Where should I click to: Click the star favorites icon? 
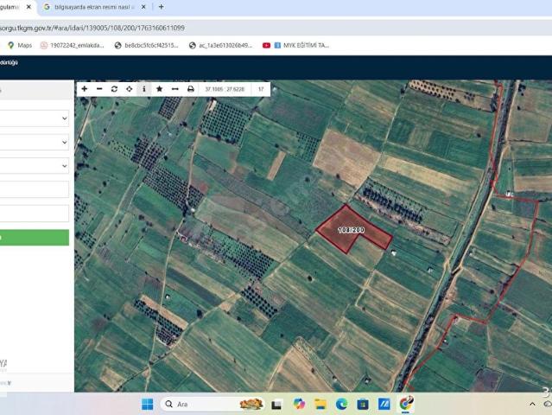tap(159, 89)
